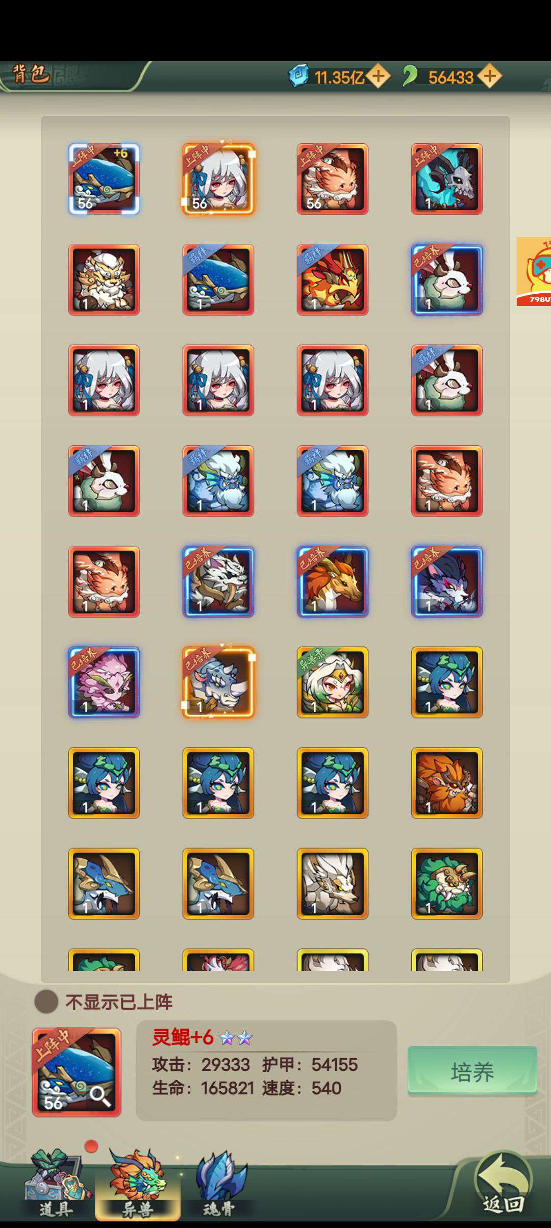Select the 异兽 beasts tab

coord(138,1185)
